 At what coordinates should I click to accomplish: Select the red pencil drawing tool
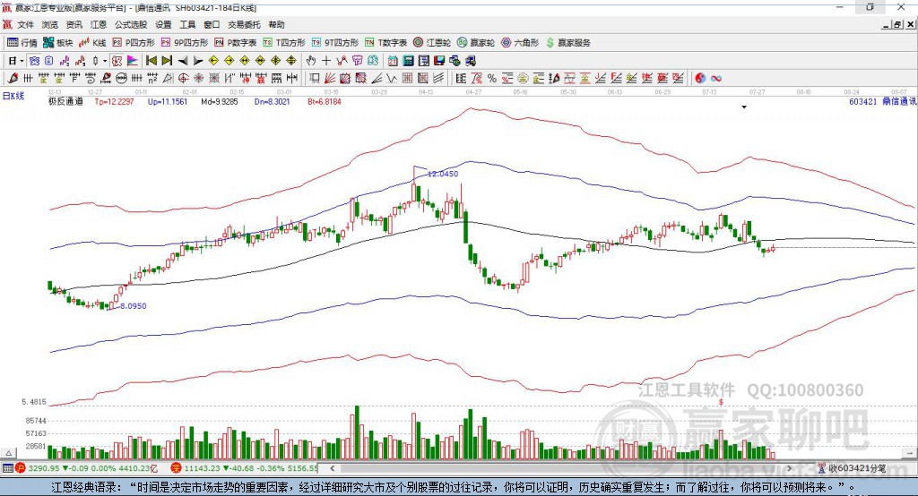click(x=13, y=78)
